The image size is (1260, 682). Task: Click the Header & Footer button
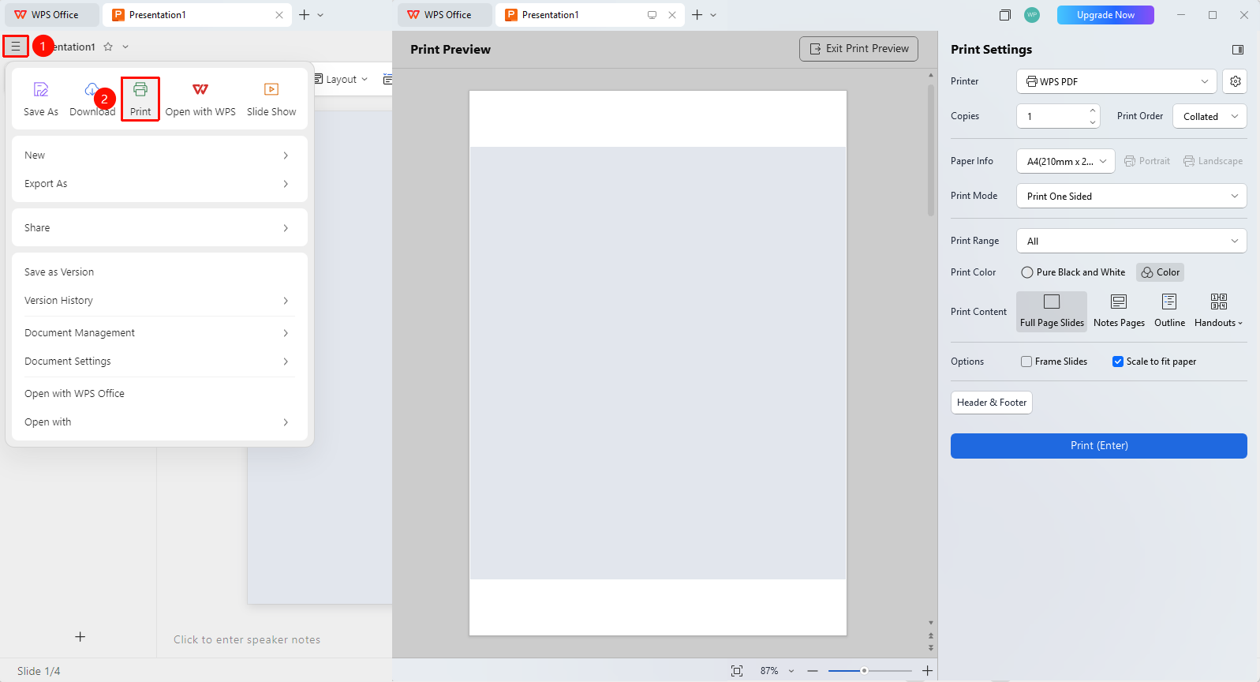(992, 403)
